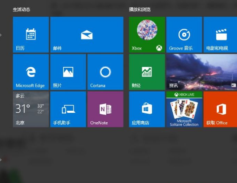Open the 应用商店 store tile

click(147, 109)
